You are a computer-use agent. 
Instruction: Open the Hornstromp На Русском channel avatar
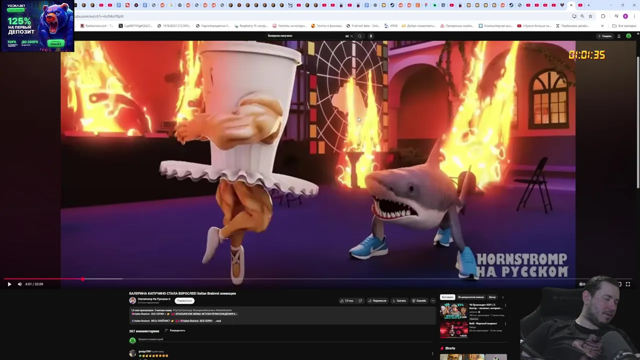132,300
